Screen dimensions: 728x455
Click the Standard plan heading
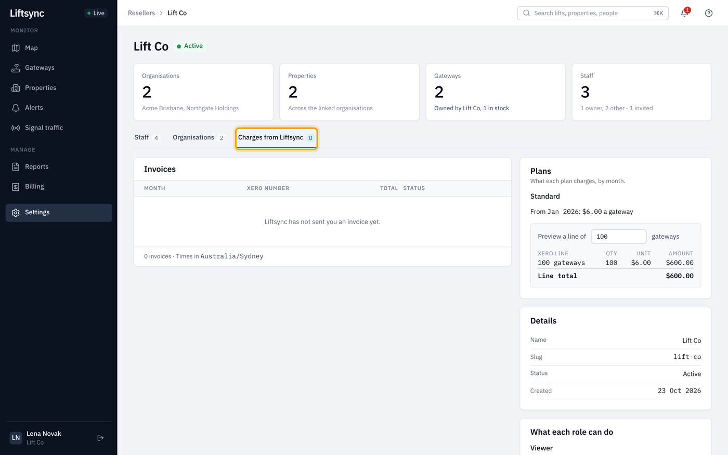(545, 197)
